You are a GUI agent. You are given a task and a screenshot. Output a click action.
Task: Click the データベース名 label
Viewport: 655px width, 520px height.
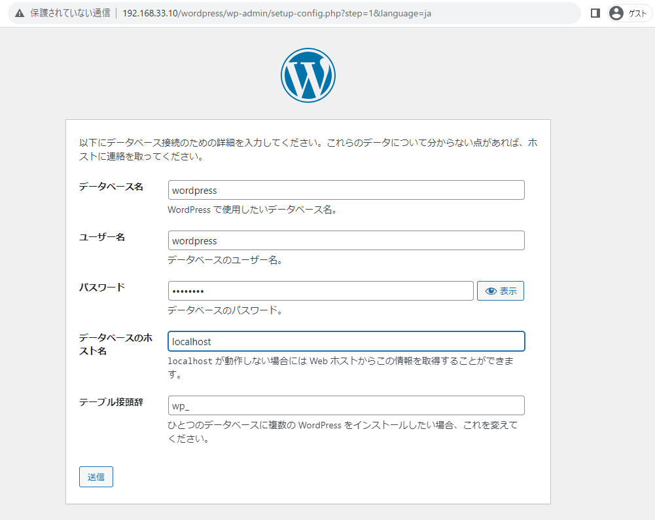click(x=111, y=187)
